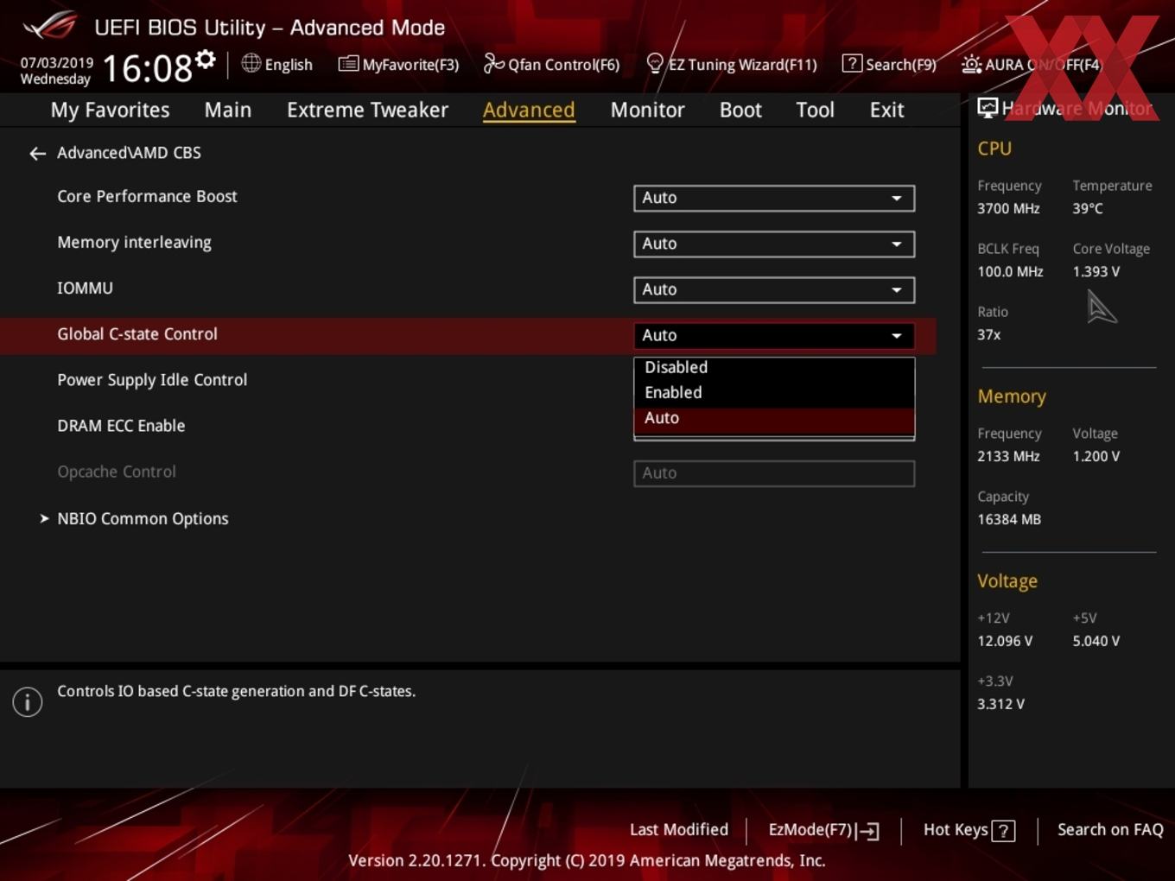
Task: Click the +12V value 12.096 V
Action: click(1005, 642)
